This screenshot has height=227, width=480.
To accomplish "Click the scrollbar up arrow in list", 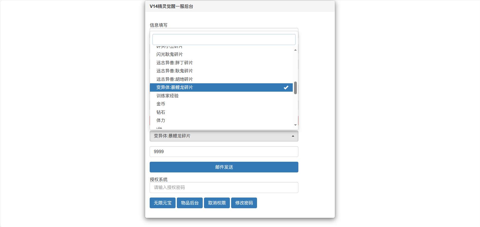I will (295, 50).
